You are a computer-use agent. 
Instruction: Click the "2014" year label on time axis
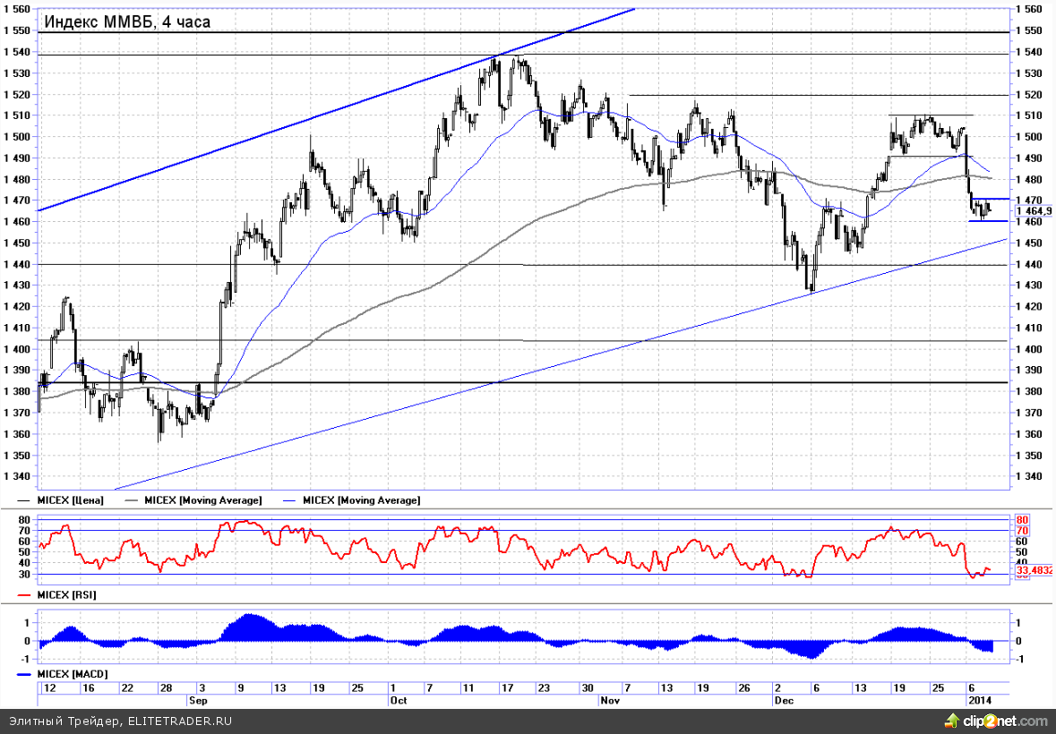coord(979,700)
